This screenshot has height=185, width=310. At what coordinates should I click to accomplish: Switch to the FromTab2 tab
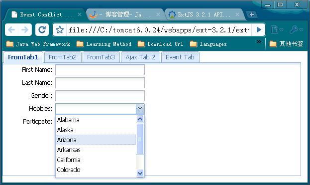[x=63, y=57]
